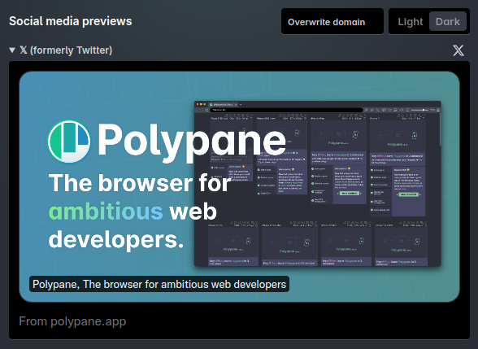Click the green button in the top-right embedded pane

click(408, 194)
